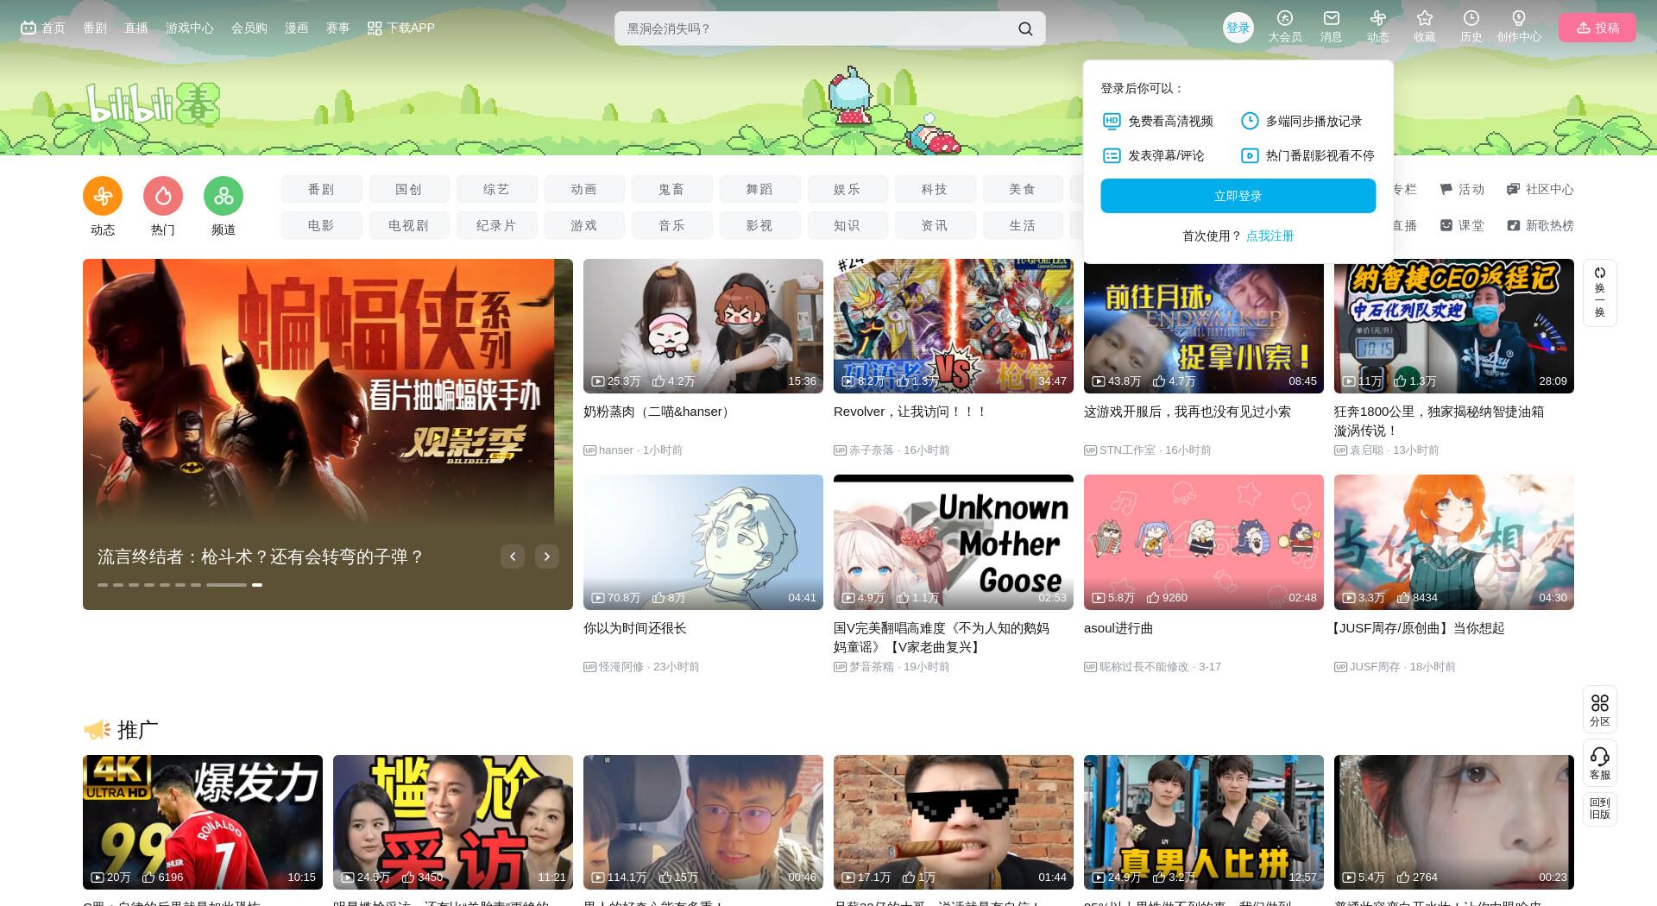1657x906 pixels.
Task: Select the 综艺 category tag
Action: [x=497, y=189]
